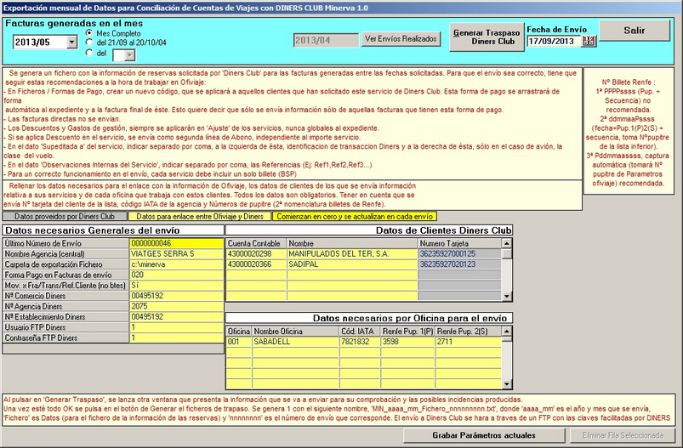This screenshot has height=448, width=683.
Task: Click the Nº Comercio Diners value 00495192
Action: 176,296
